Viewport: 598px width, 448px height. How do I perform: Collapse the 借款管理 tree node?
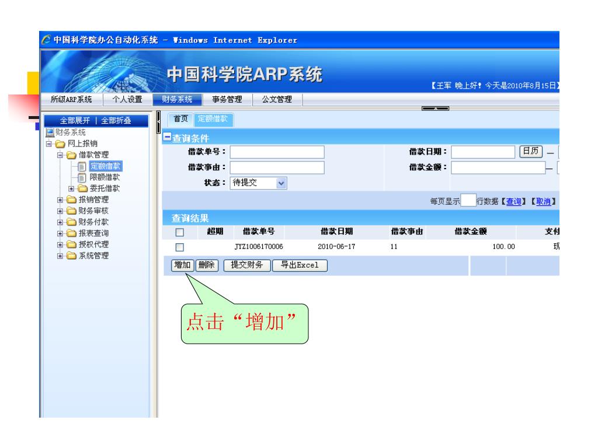(60, 155)
